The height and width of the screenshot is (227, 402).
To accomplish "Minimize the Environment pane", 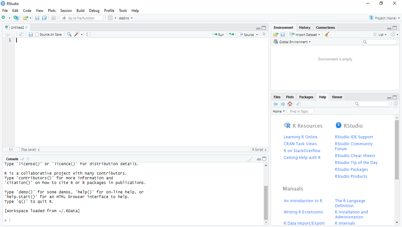I will [x=389, y=28].
